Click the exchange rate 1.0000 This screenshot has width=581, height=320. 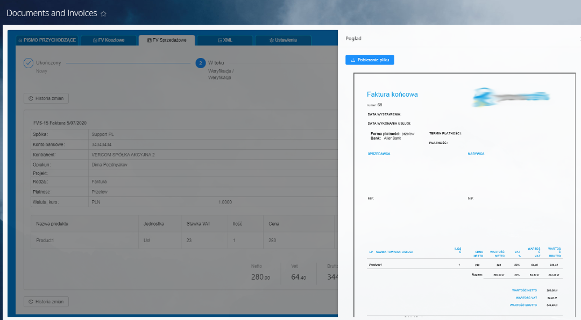coord(225,202)
